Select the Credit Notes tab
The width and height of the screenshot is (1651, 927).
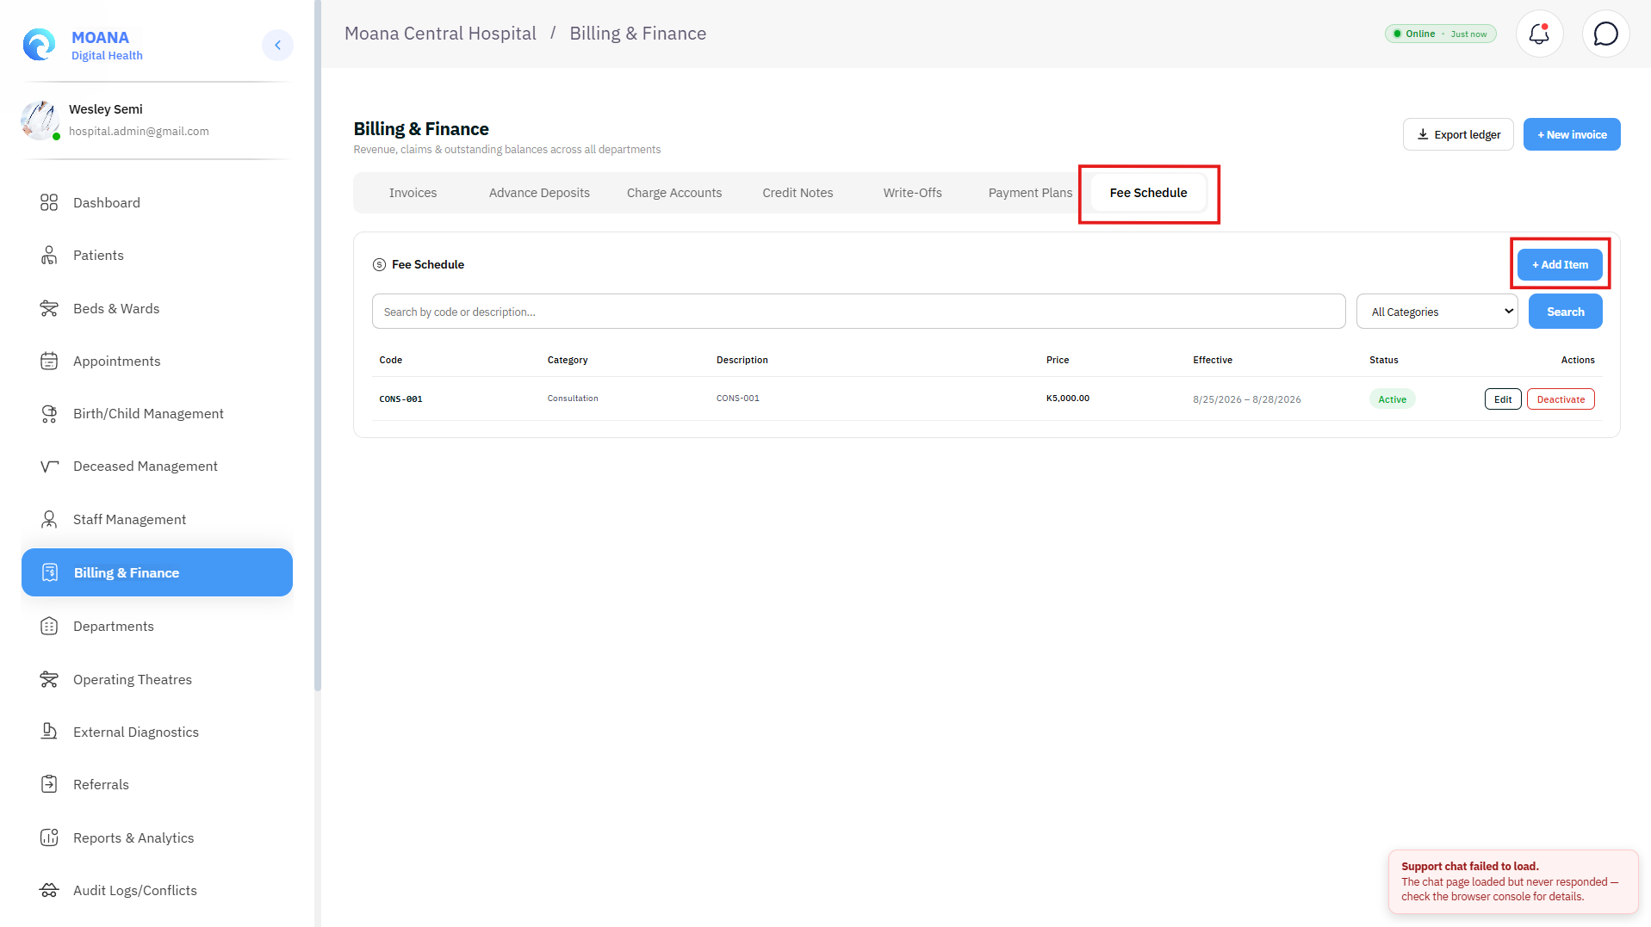point(798,193)
